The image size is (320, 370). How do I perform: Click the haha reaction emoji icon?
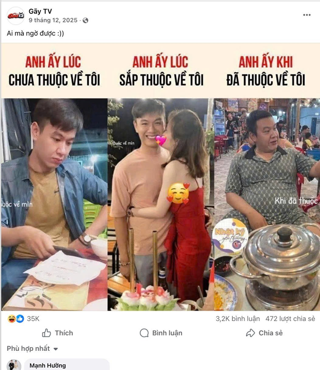point(11,319)
